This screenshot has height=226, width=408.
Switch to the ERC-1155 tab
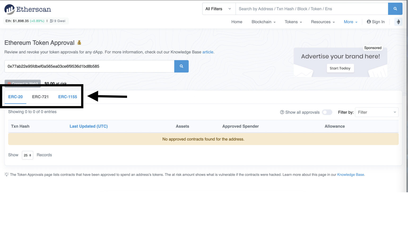[68, 97]
